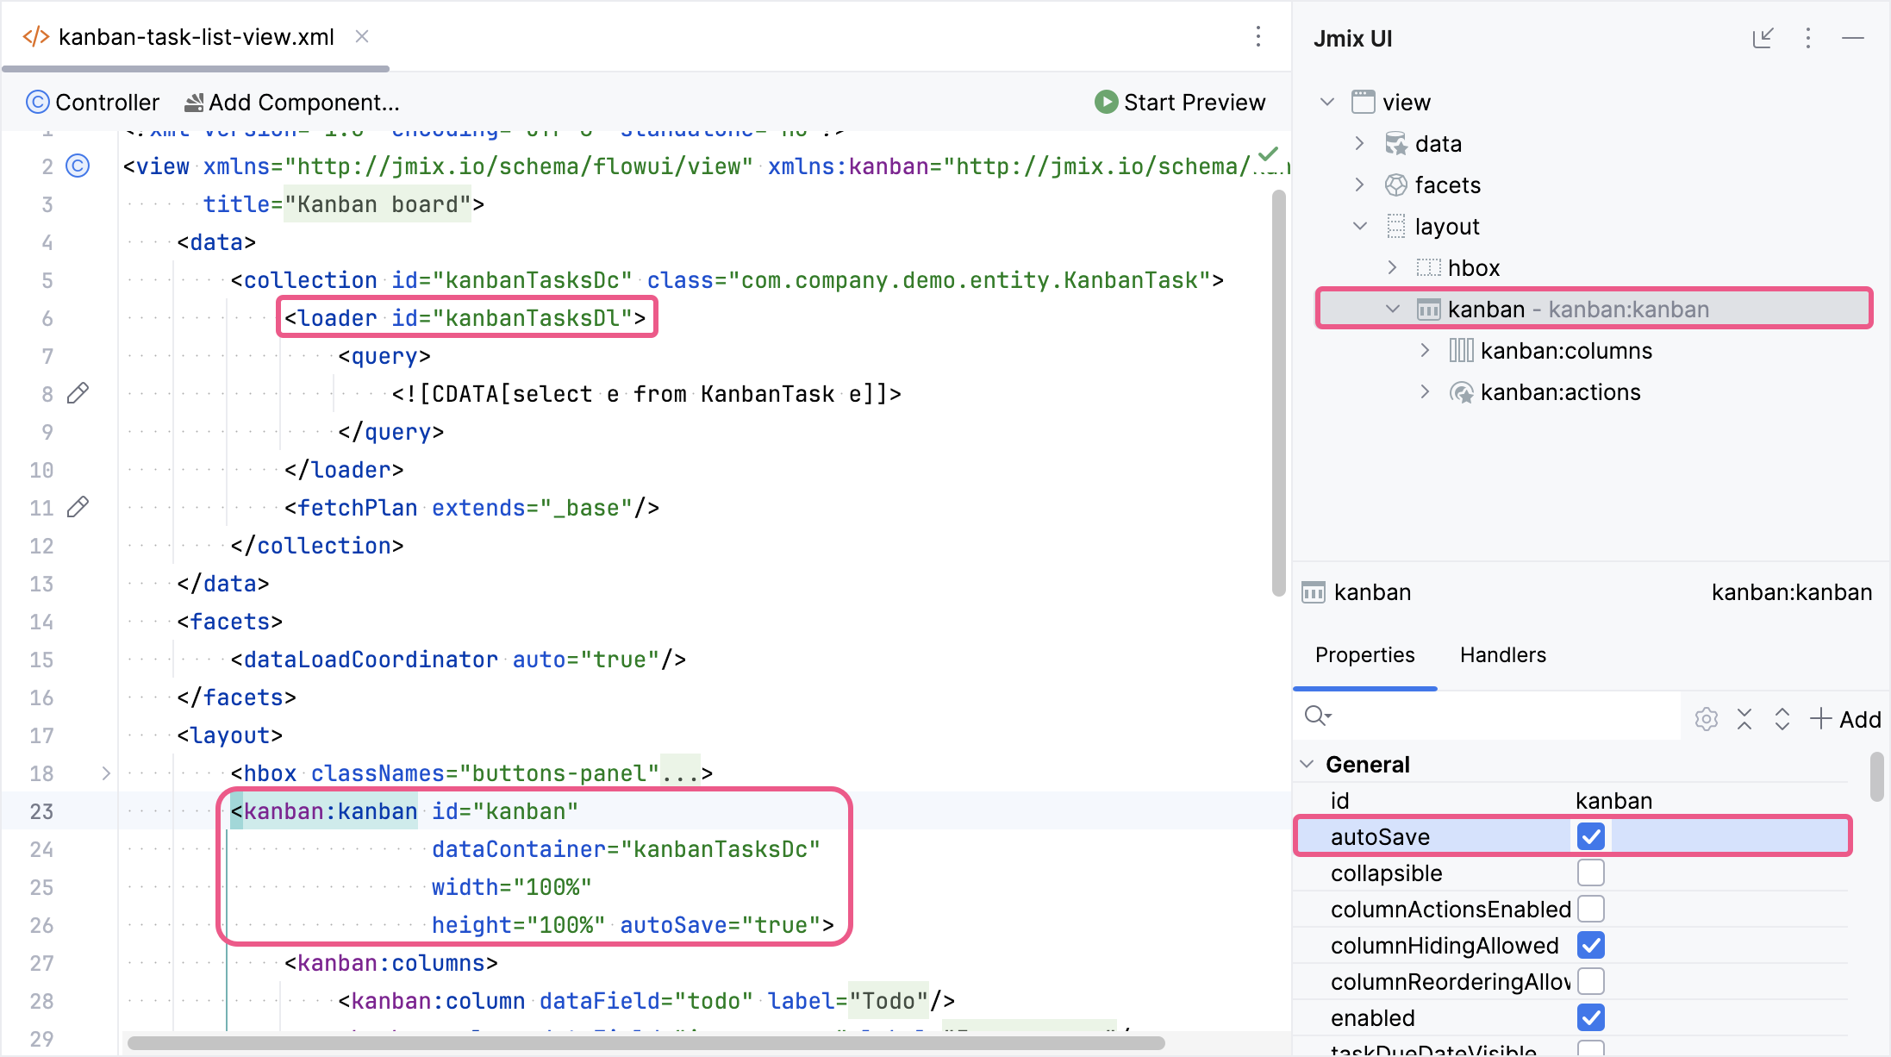Select the Properties tab in right panel
1891x1057 pixels.
pos(1364,654)
